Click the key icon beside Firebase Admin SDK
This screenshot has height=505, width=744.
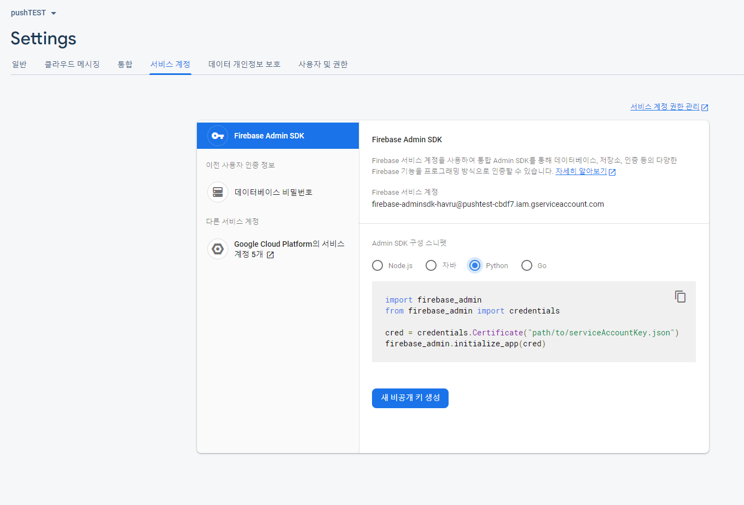coord(218,136)
